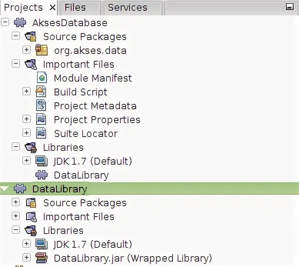
Task: Select DataLibrary dependency under AksesDatabase Libraries
Action: 81,175
